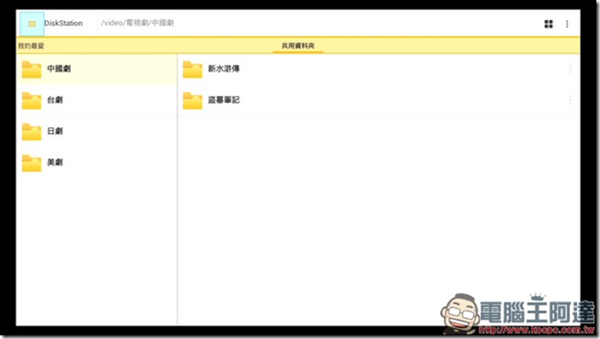Open the hamburger navigation menu
The image size is (600, 339).
pyautogui.click(x=32, y=24)
